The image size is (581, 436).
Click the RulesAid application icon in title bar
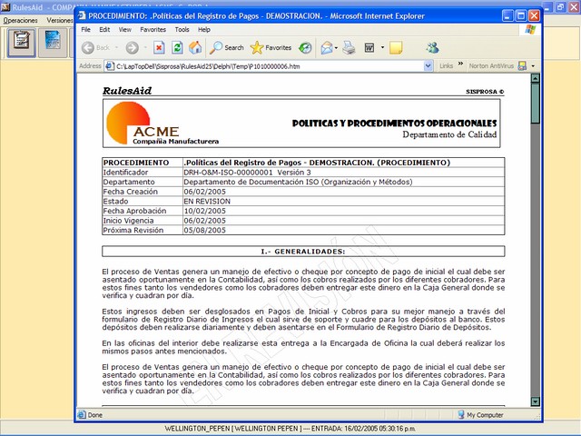point(5,6)
